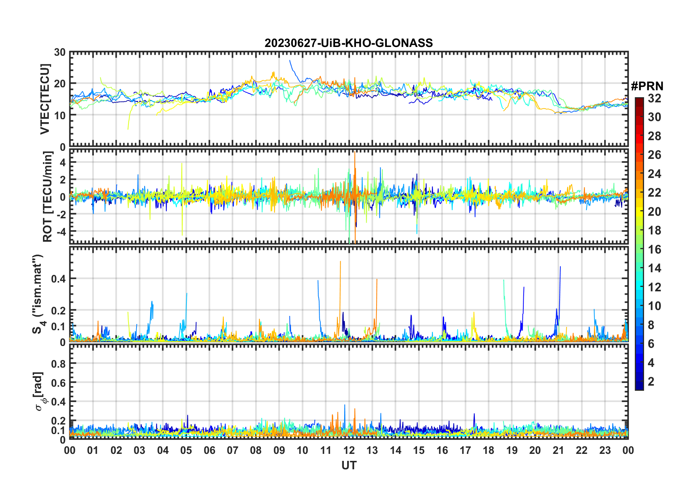Screen dimensions: 698x488
Task: Click the 06 hour tick label
Action: pos(209,450)
